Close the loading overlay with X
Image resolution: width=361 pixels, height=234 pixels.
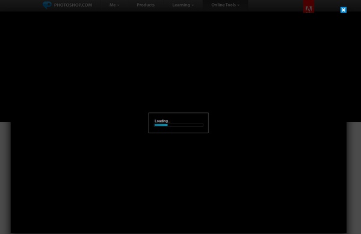pyautogui.click(x=344, y=10)
